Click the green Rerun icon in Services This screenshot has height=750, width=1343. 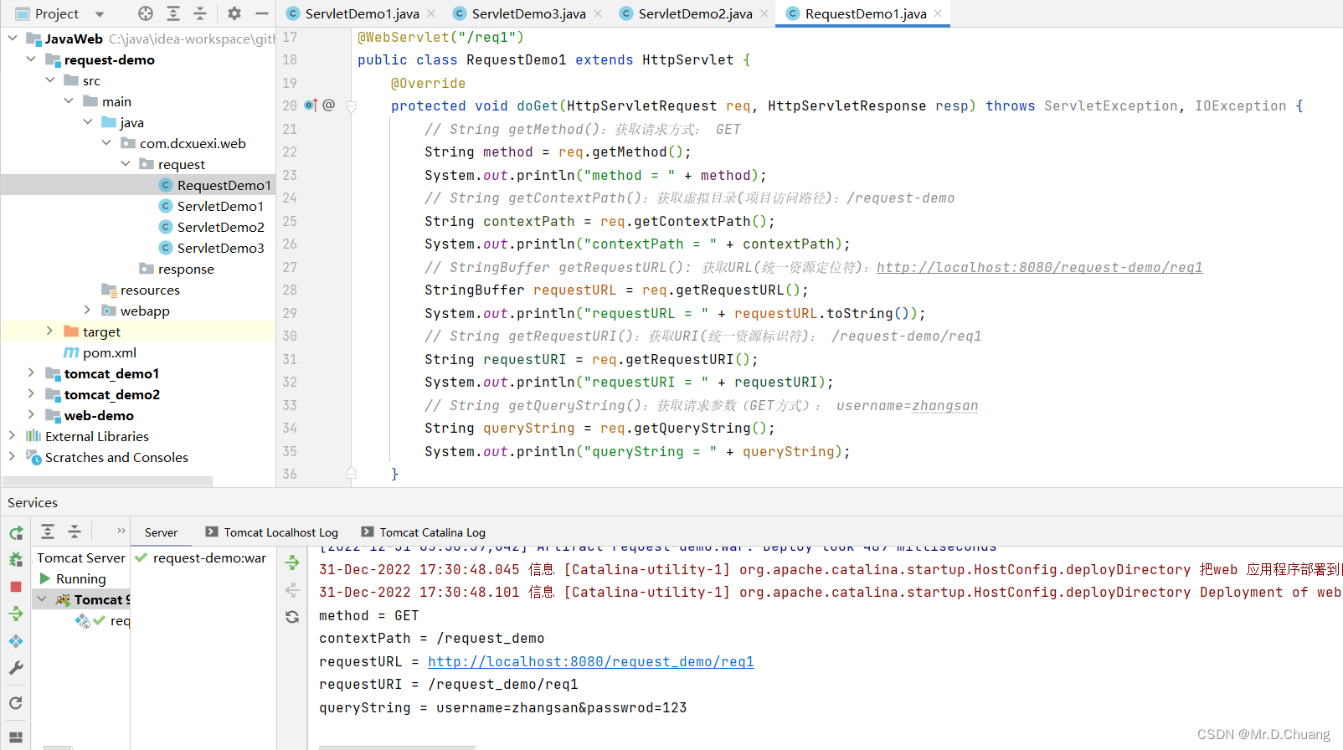point(16,533)
